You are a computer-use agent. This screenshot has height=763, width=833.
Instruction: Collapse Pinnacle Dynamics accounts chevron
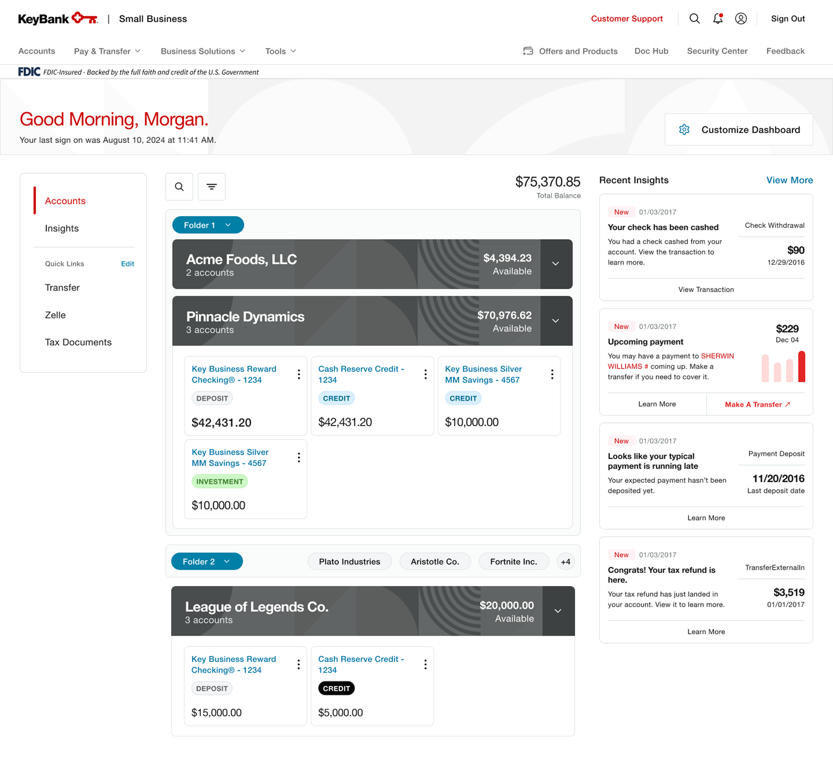pos(556,321)
